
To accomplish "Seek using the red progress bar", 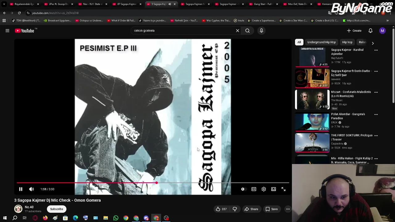I will [x=153, y=183].
